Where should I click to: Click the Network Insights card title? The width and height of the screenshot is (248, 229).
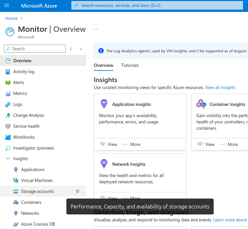point(129,164)
